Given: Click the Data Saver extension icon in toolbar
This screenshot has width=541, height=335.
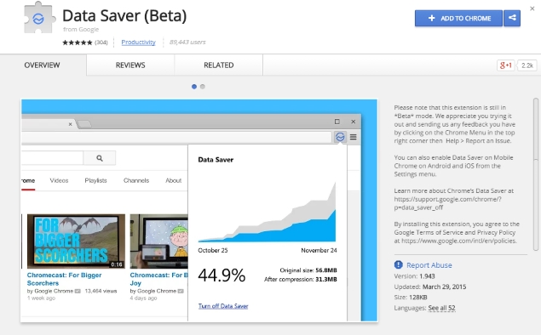Looking at the screenshot, I should 340,137.
